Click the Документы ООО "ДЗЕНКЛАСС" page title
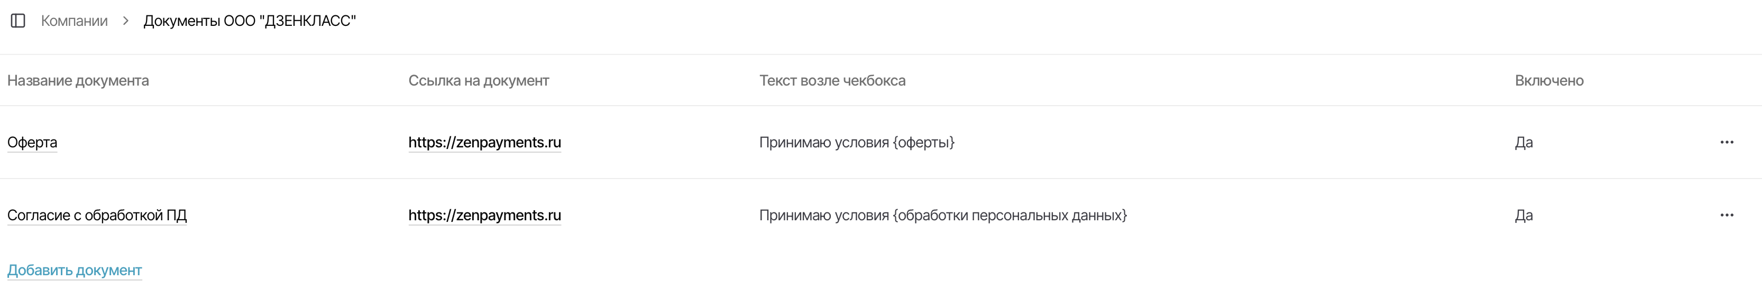This screenshot has width=1762, height=299. 249,21
